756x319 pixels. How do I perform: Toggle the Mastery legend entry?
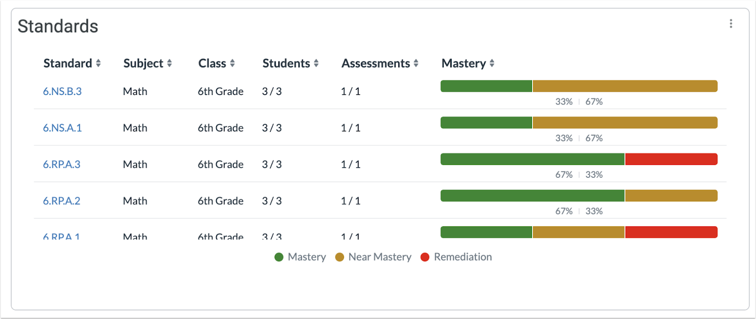[x=300, y=257]
